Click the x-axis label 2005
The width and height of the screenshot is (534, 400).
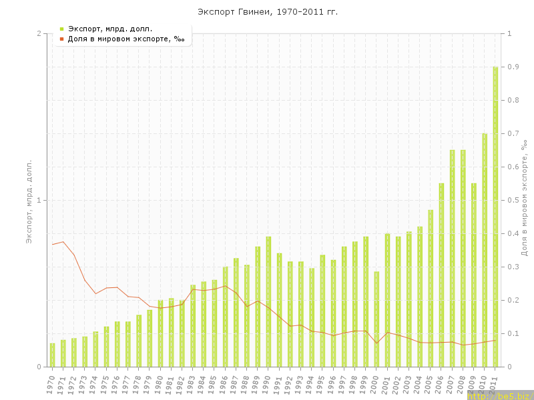tap(429, 384)
